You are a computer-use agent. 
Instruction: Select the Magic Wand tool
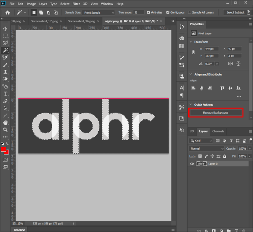point(5,50)
